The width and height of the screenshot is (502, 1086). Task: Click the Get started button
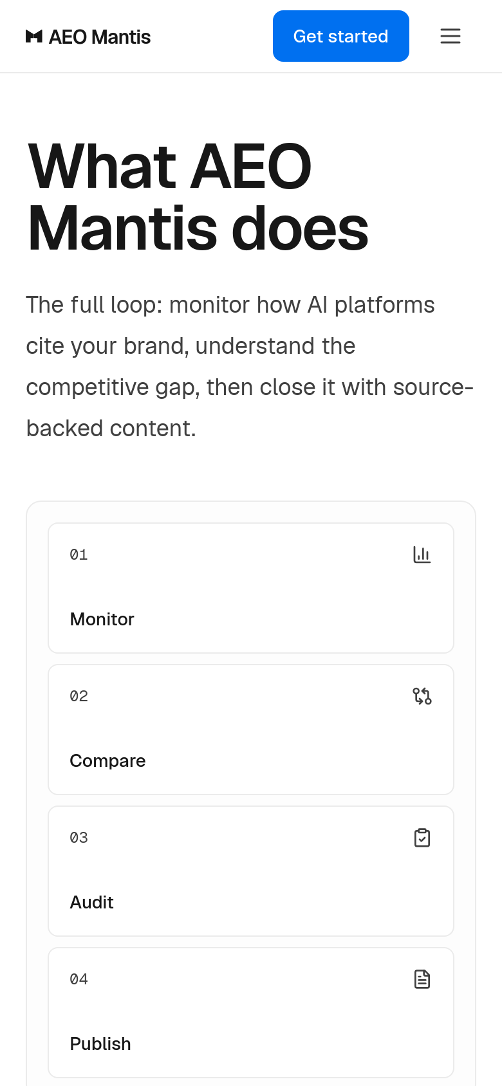341,36
